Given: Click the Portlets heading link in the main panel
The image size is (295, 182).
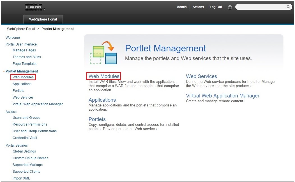Looking at the screenshot, I should [x=97, y=119].
